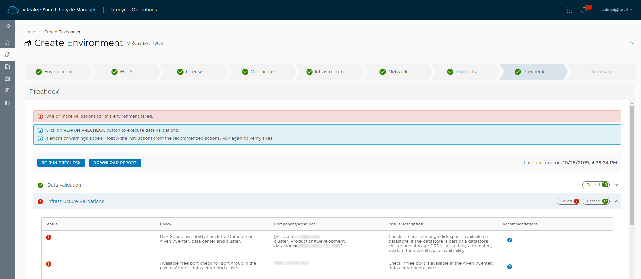Go to Home icon in sidebar
The width and height of the screenshot is (641, 279).
pos(7,42)
